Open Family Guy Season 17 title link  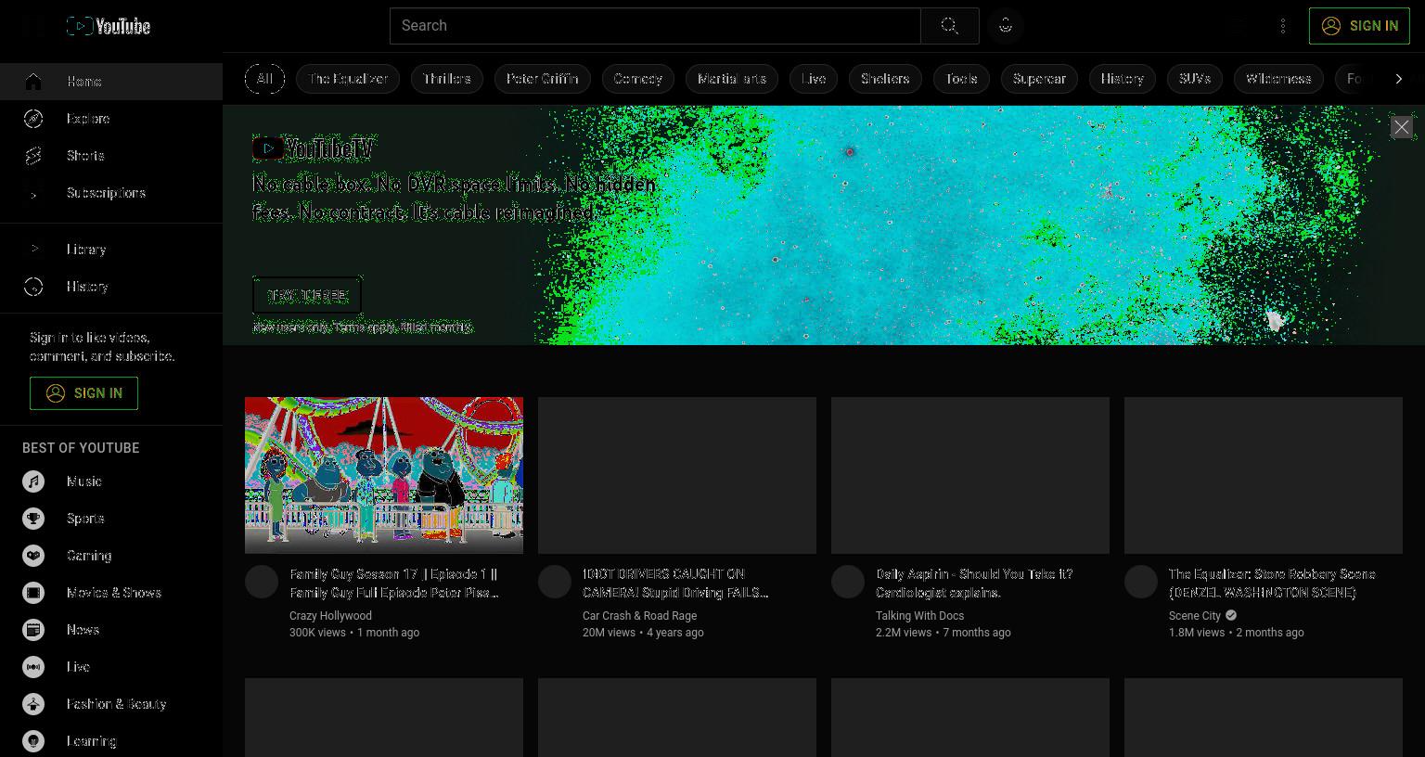[x=394, y=584]
